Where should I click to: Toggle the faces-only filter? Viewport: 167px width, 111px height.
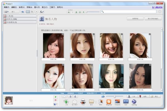tap(76, 12)
